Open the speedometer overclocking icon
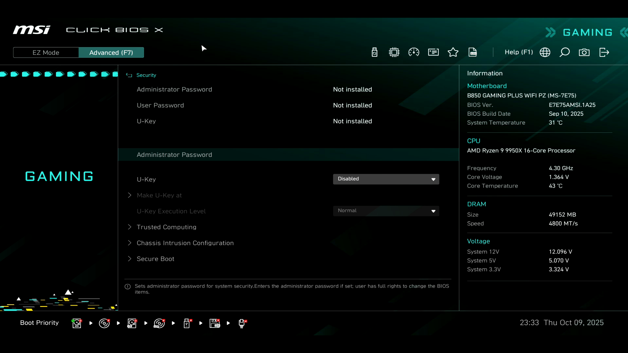This screenshot has height=353, width=628. point(414,52)
